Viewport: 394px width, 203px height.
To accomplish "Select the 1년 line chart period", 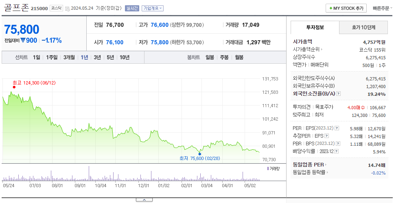I will tap(84, 57).
